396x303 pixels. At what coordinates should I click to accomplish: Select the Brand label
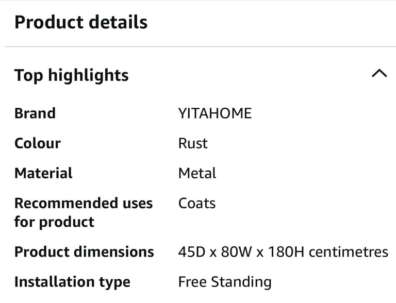pos(35,113)
